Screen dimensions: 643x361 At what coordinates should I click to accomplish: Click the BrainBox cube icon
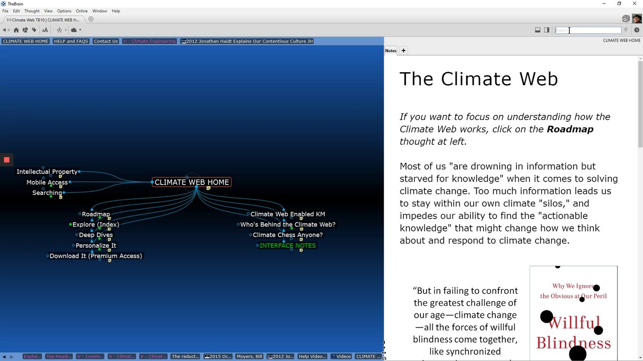pyautogui.click(x=626, y=19)
